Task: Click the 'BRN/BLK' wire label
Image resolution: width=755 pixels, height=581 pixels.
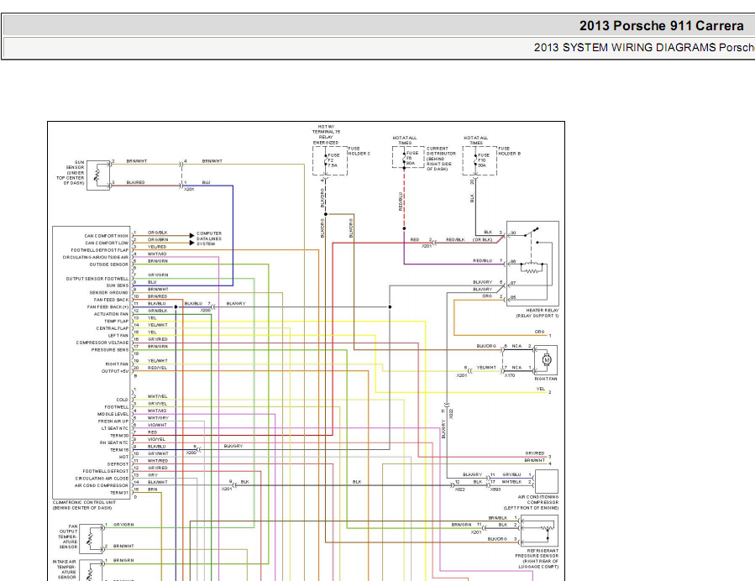Action: tap(498, 518)
